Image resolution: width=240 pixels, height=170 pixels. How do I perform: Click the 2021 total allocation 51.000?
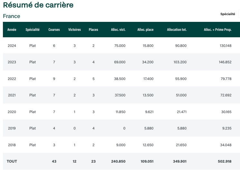tap(181, 95)
